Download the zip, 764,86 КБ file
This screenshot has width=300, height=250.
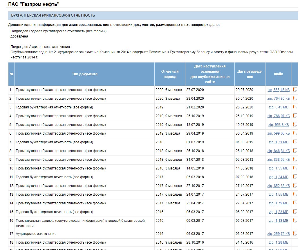[x=278, y=99]
